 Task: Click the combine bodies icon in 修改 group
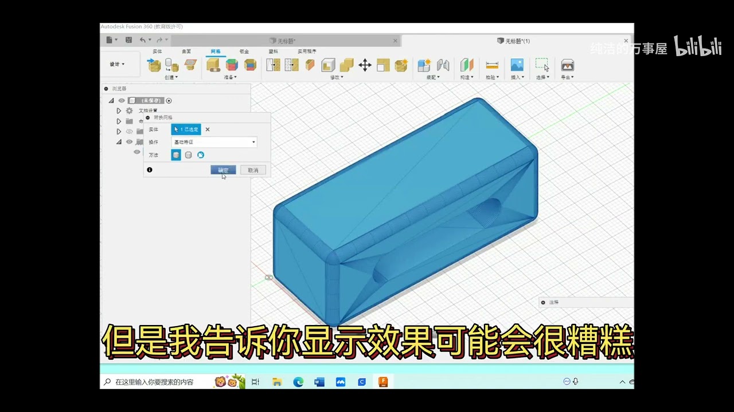coord(346,65)
